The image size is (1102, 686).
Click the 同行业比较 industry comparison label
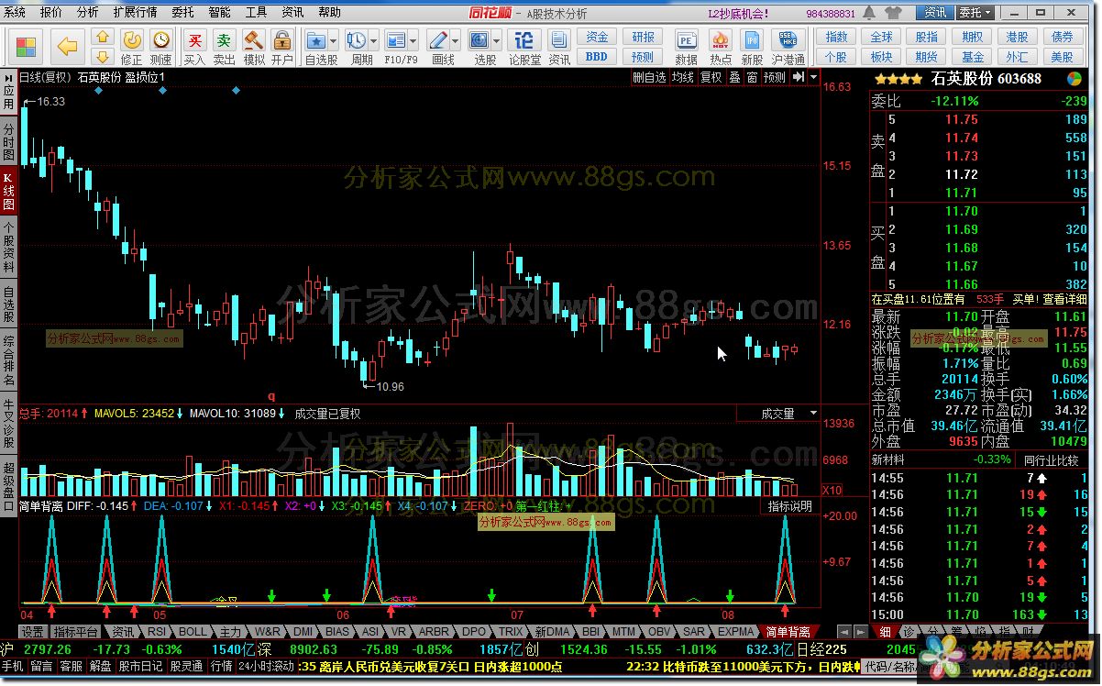[x=1051, y=459]
